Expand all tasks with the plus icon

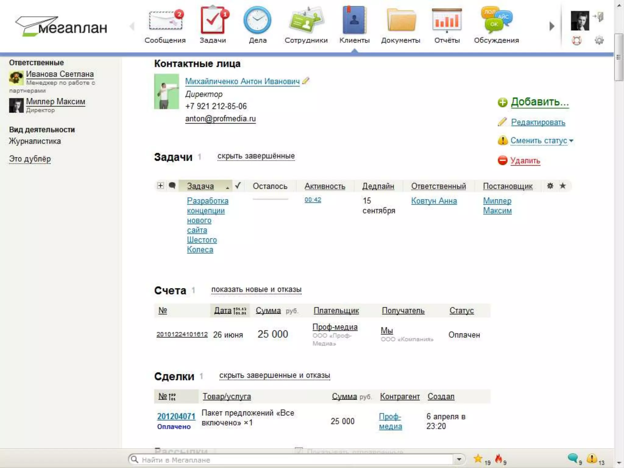coord(160,186)
